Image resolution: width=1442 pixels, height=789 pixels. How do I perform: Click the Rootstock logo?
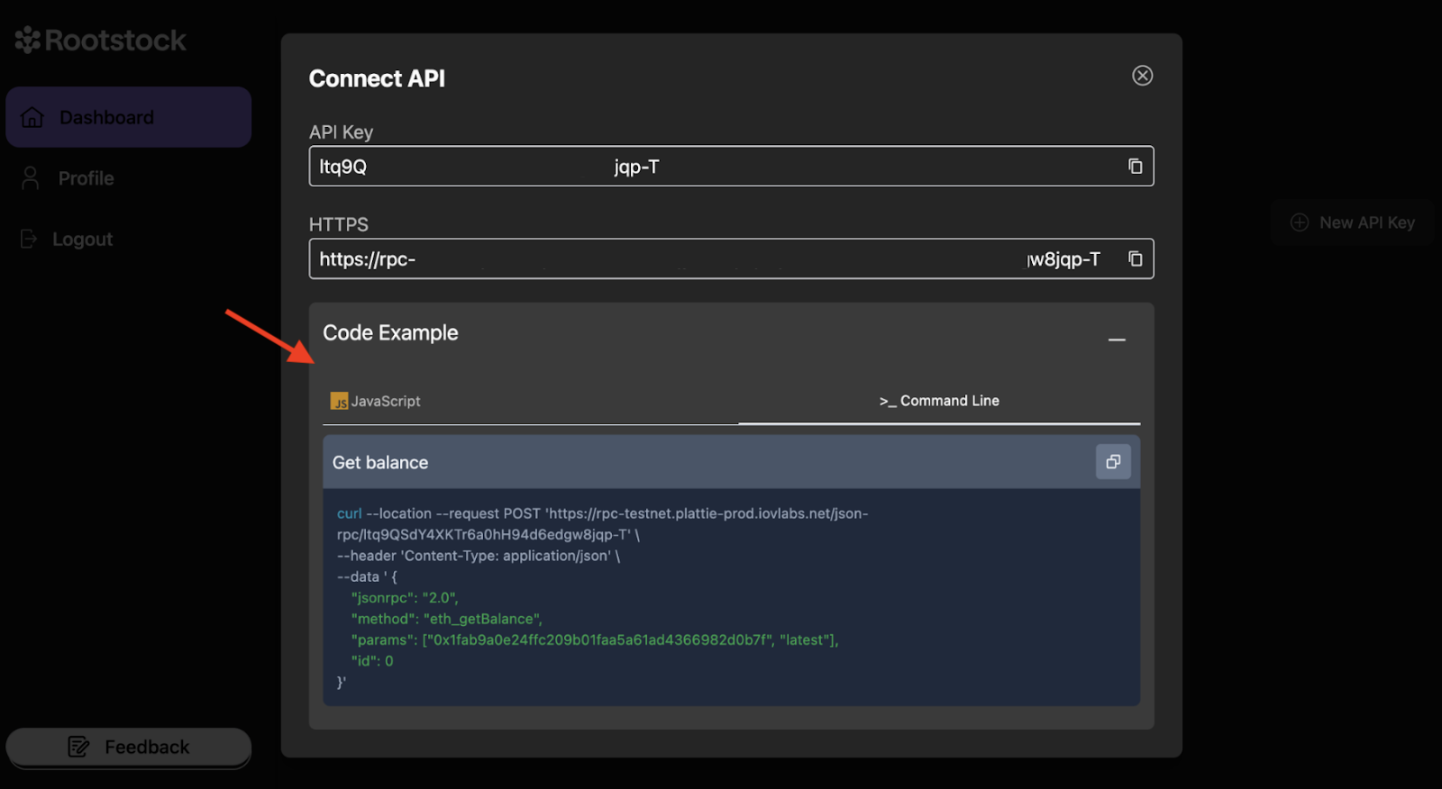[100, 41]
